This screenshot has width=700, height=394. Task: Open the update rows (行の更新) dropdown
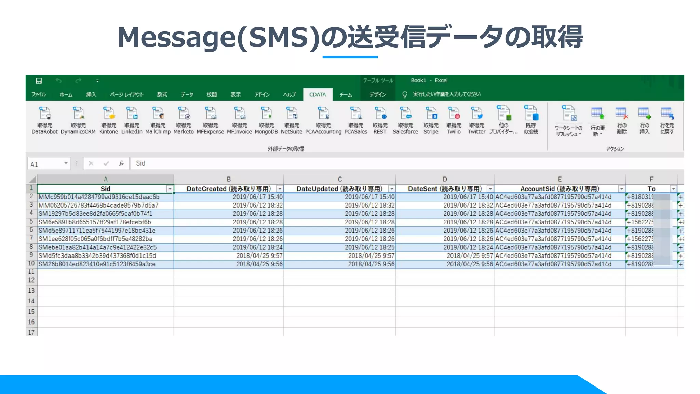(598, 121)
